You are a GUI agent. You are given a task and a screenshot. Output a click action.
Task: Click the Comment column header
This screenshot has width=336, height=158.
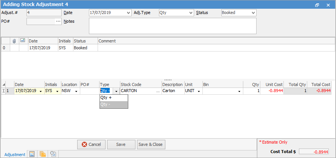coord(216,41)
